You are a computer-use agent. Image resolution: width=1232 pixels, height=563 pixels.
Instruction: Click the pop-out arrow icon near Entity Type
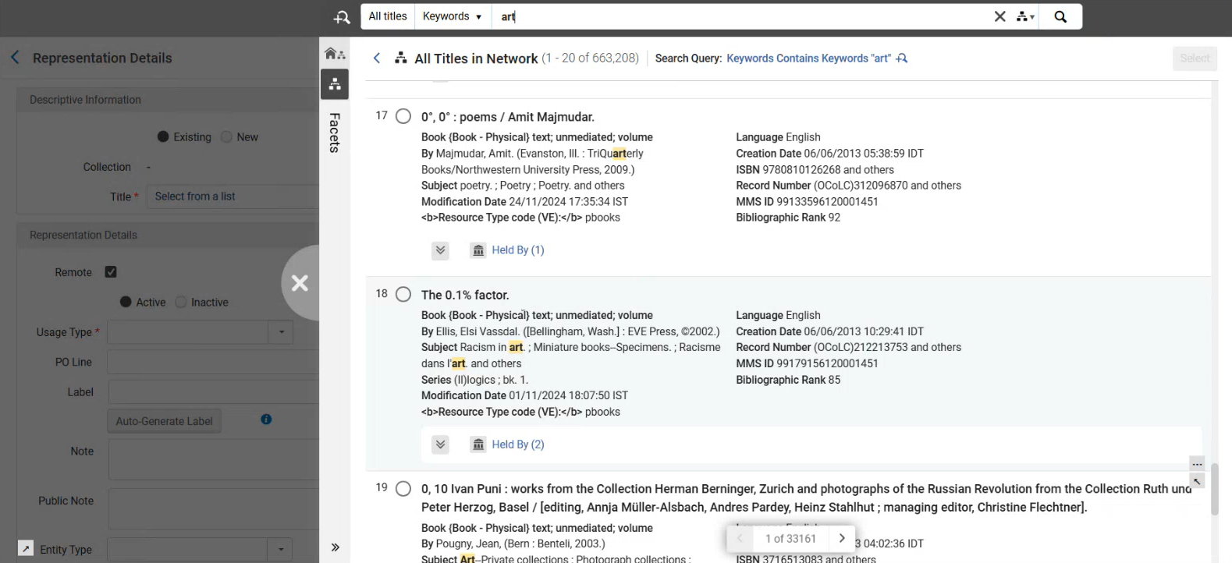click(26, 549)
